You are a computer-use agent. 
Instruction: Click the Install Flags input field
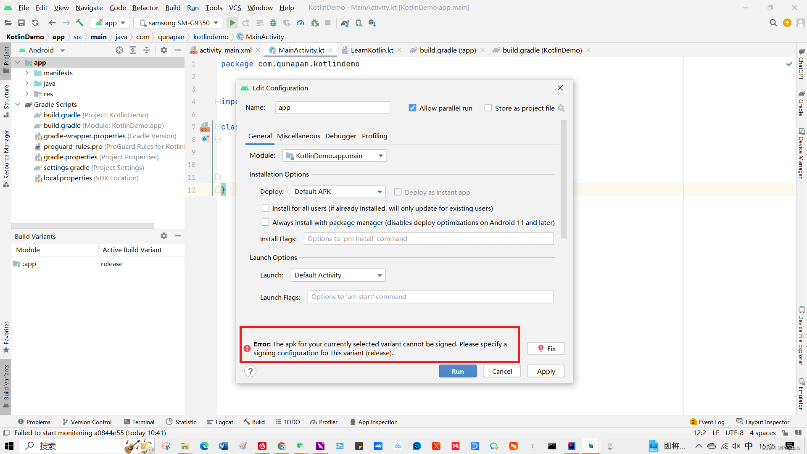click(428, 239)
